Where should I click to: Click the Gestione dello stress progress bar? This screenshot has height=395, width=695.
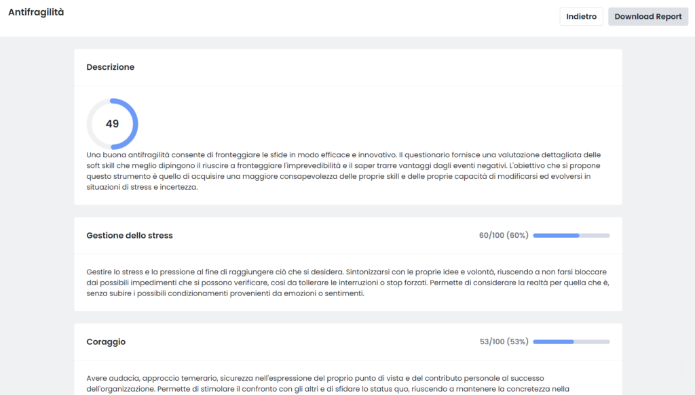(571, 235)
